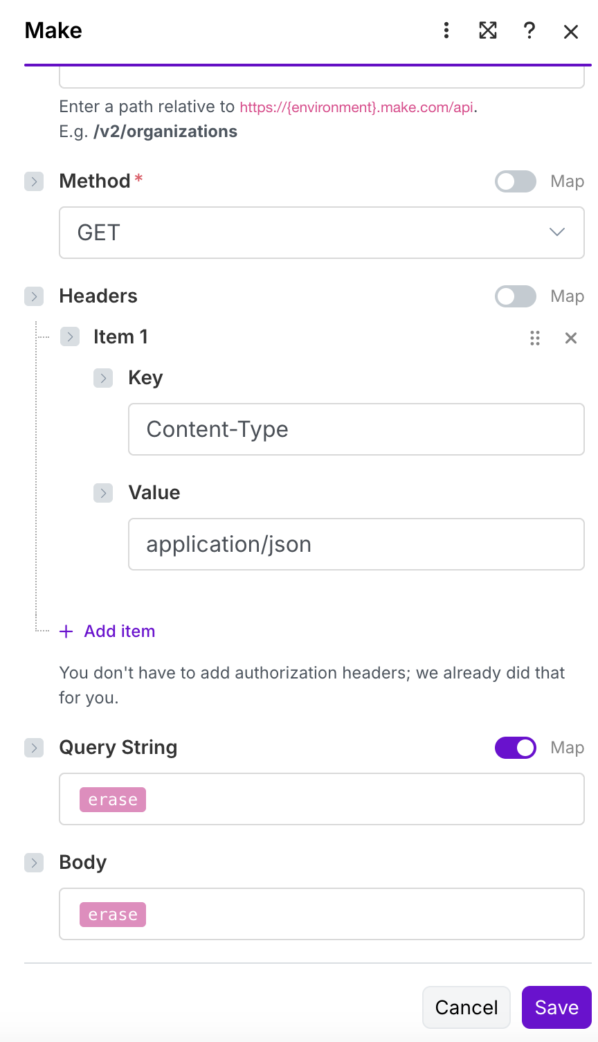Expand the Headers section chevron

click(34, 296)
